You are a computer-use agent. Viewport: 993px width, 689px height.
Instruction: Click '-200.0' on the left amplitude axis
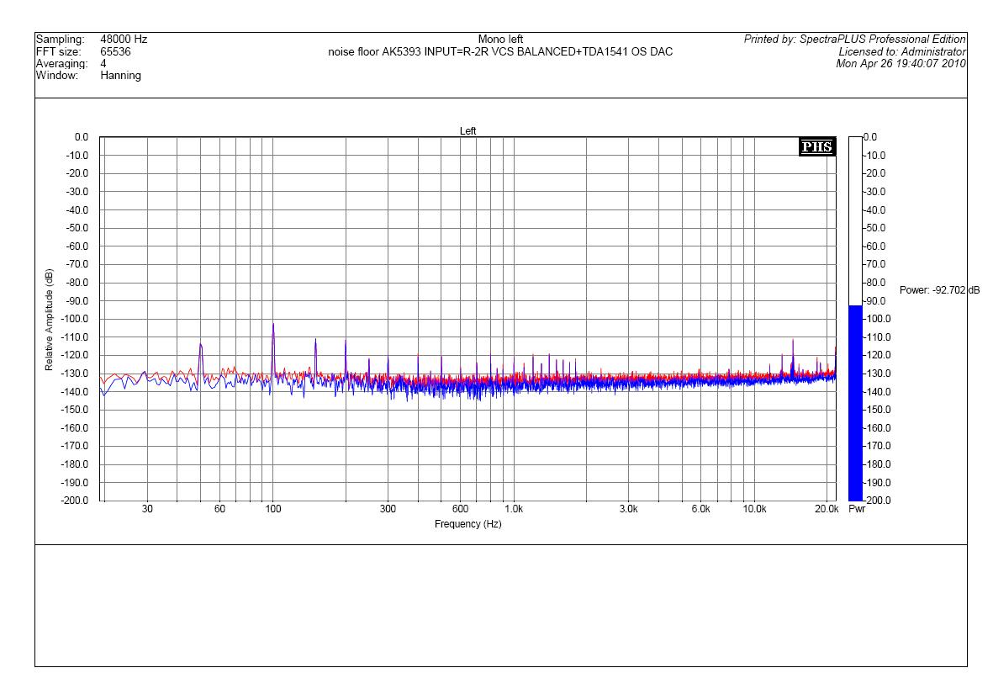click(75, 501)
